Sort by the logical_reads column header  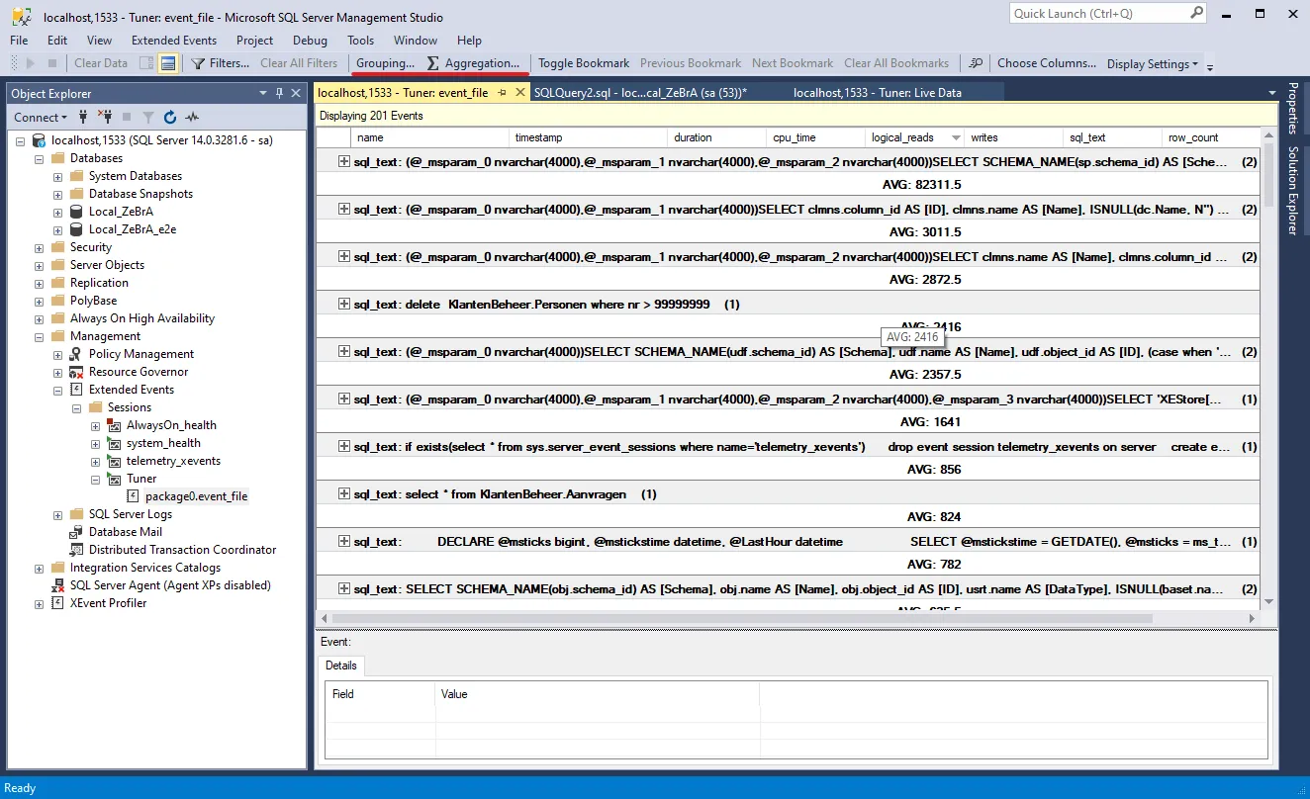(x=915, y=137)
